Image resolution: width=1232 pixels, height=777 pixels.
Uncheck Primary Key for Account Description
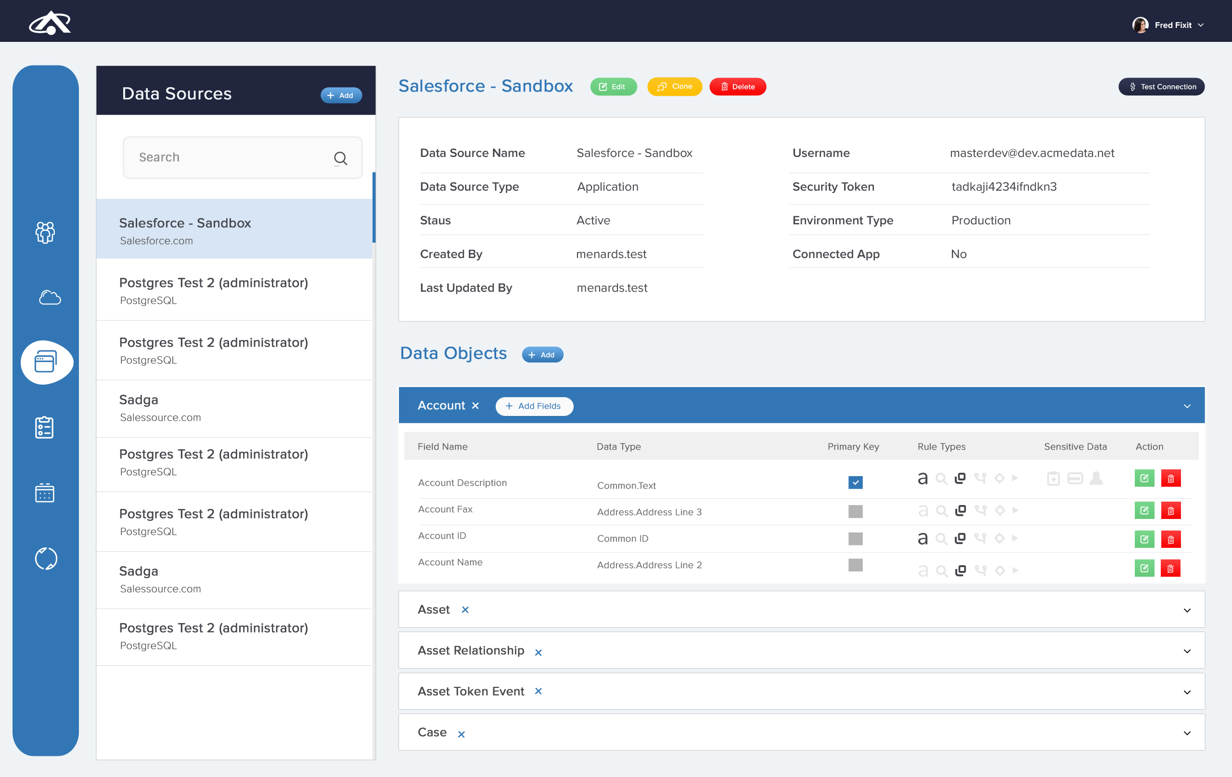coord(856,482)
